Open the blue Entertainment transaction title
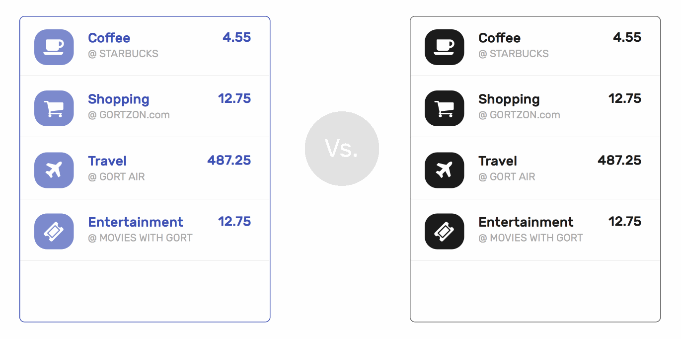Viewport: 681px width, 339px height. pyautogui.click(x=135, y=222)
